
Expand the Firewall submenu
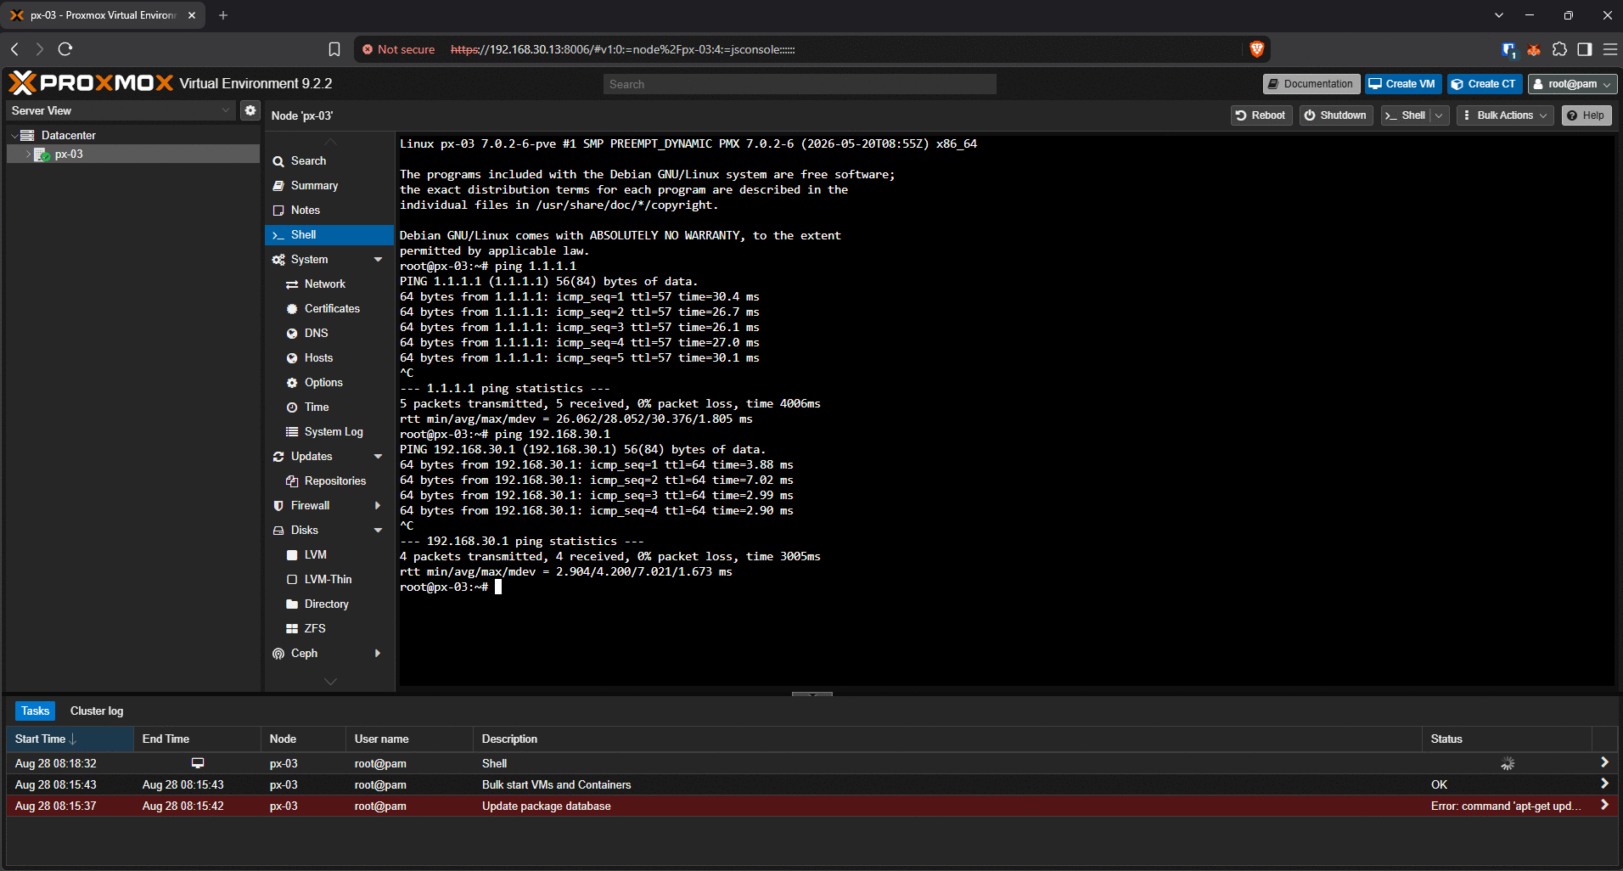coord(378,506)
